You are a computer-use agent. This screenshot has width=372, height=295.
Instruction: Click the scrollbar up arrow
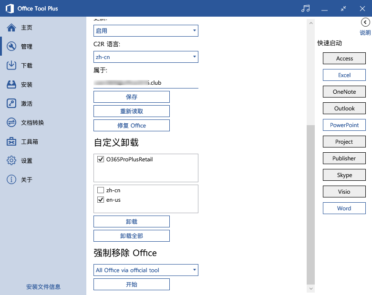(x=311, y=23)
